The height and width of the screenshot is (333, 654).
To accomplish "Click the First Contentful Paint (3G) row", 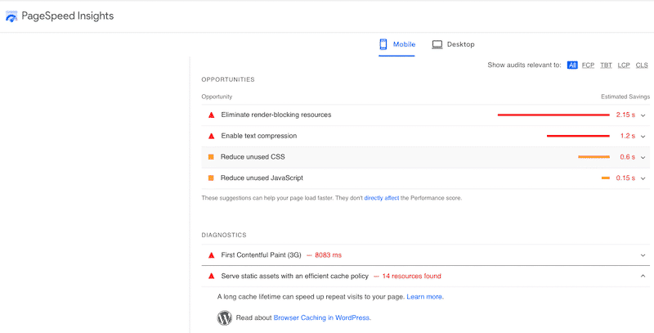I will point(409,255).
